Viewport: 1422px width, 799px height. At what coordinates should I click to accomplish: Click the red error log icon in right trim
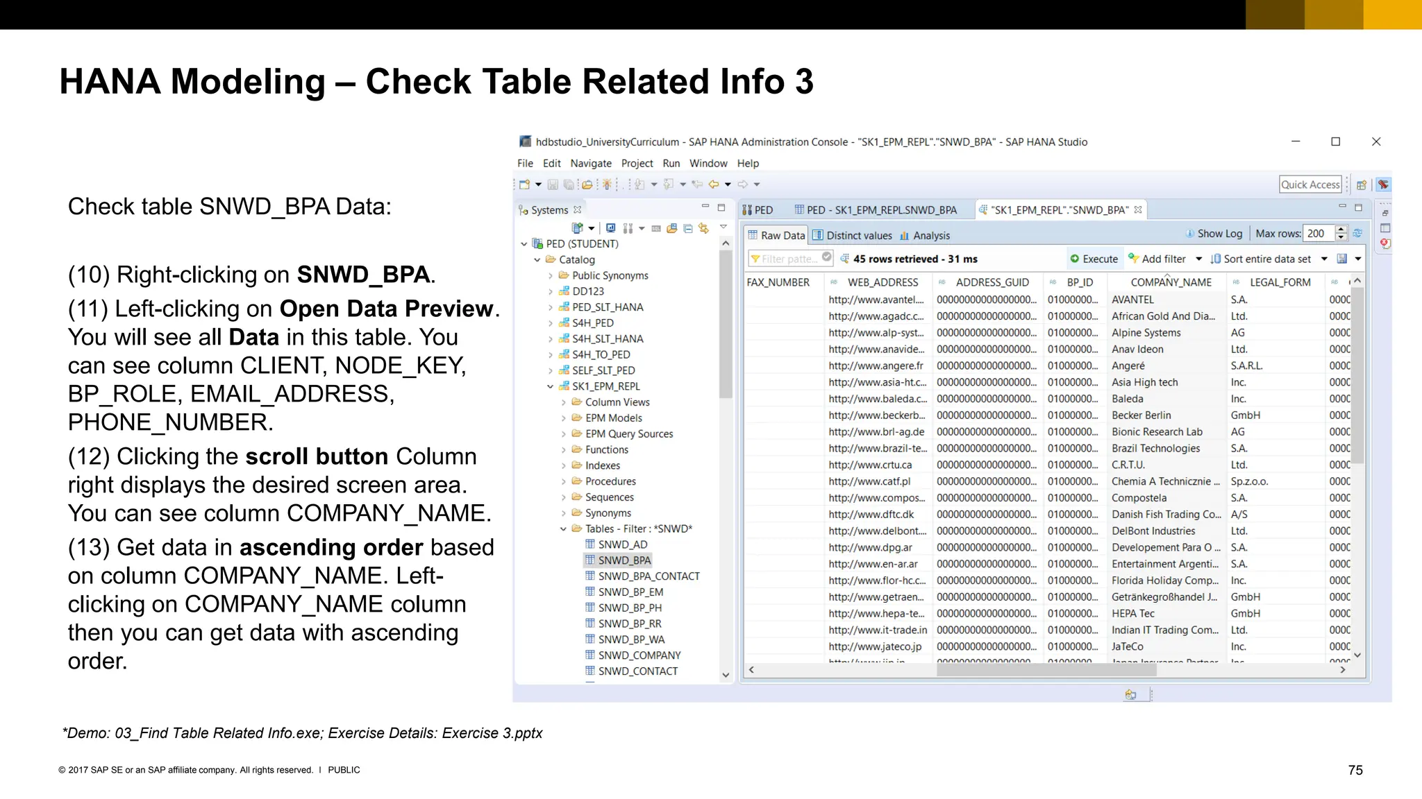pyautogui.click(x=1385, y=243)
